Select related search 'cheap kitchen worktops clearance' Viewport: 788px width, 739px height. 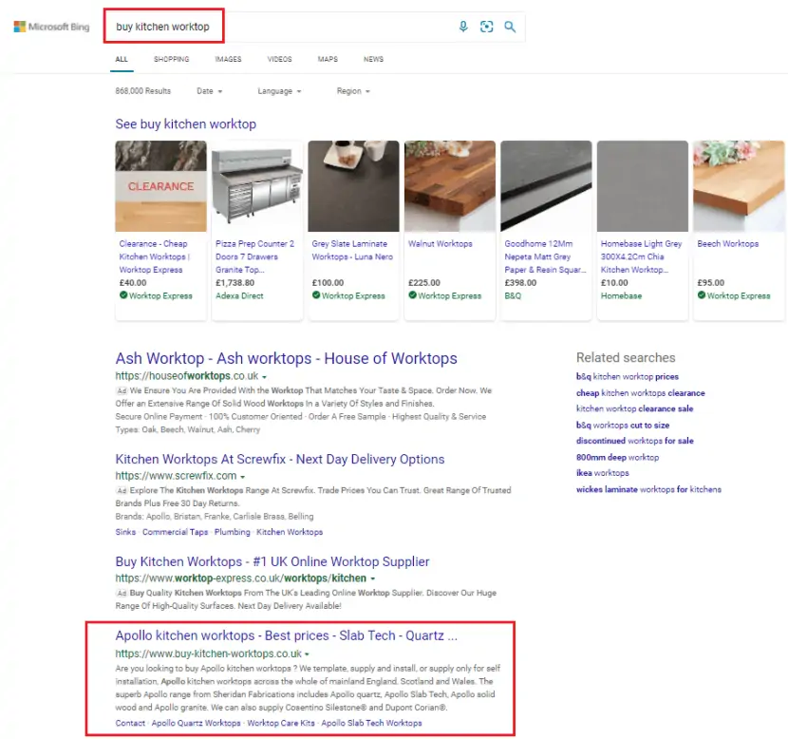pyautogui.click(x=640, y=393)
